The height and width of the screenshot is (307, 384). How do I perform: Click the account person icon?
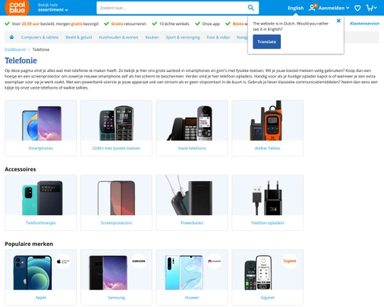[312, 8]
